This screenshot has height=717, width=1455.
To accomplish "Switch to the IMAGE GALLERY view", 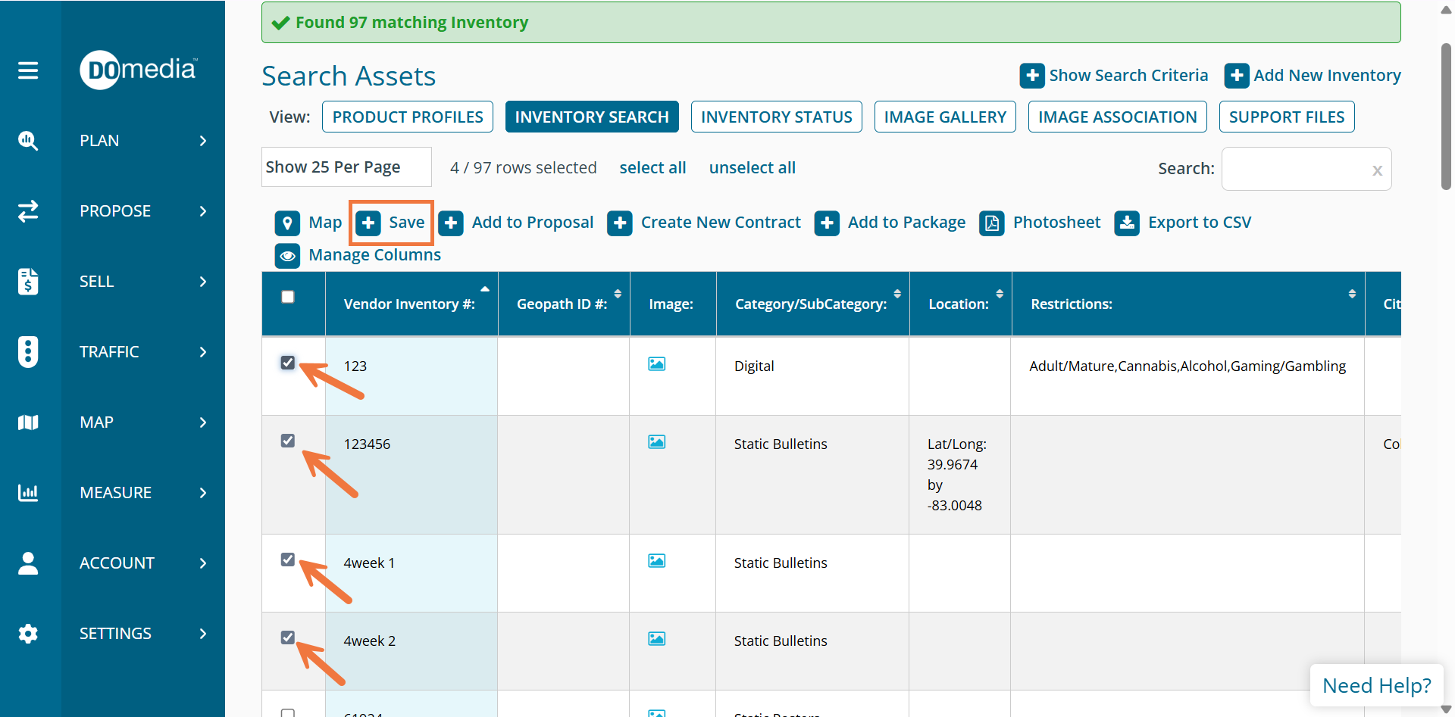I will (x=944, y=117).
